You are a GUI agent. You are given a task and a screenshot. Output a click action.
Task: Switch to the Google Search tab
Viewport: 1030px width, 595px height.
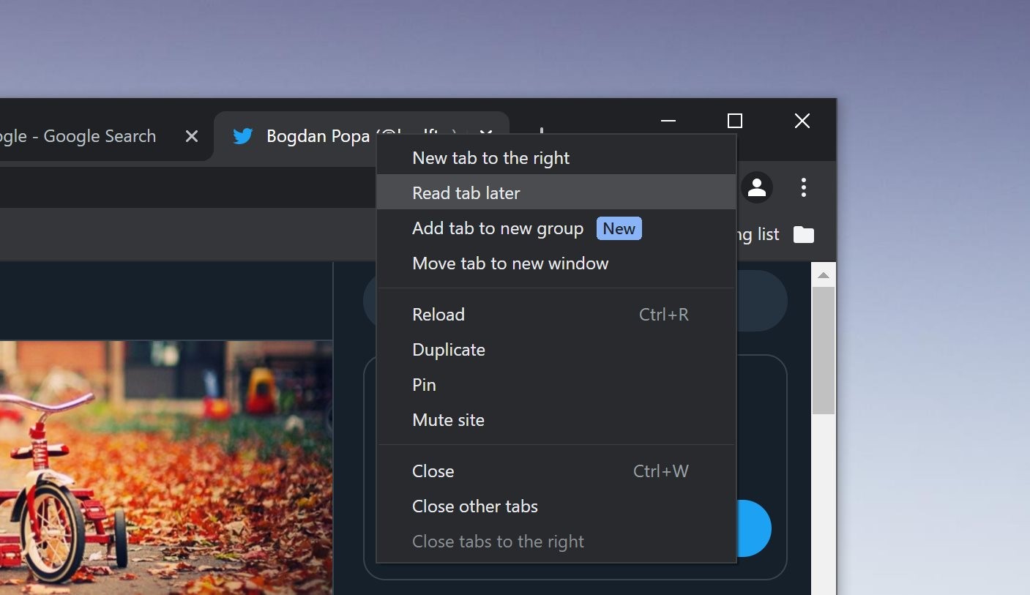click(81, 136)
